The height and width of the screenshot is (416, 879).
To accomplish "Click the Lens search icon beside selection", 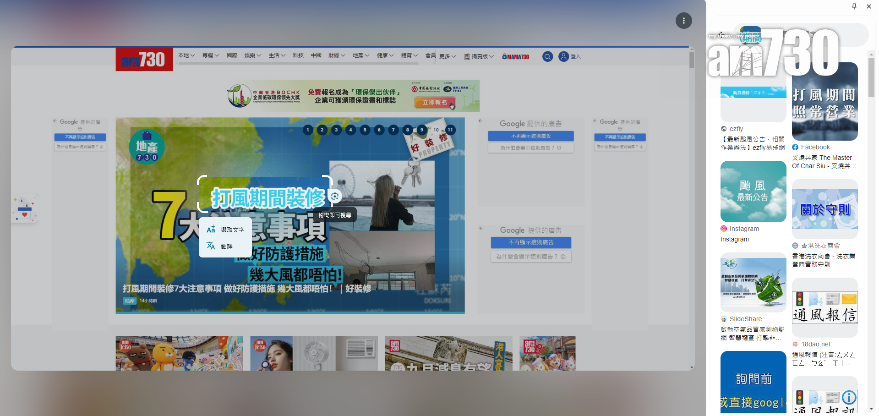I will pos(335,197).
